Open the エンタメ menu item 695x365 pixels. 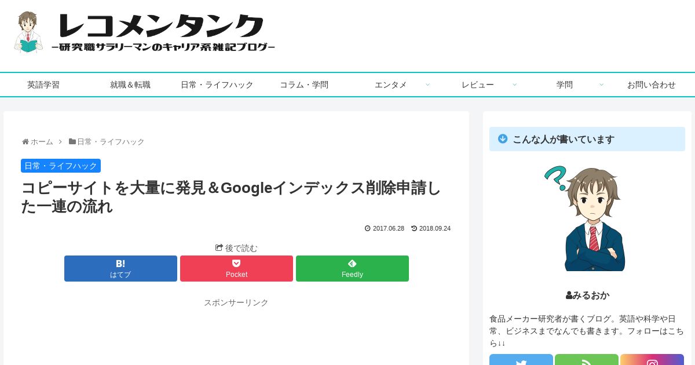pyautogui.click(x=391, y=85)
